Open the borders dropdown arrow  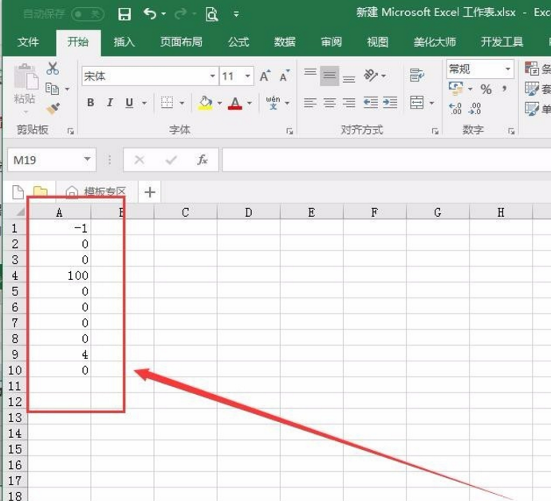pos(182,103)
